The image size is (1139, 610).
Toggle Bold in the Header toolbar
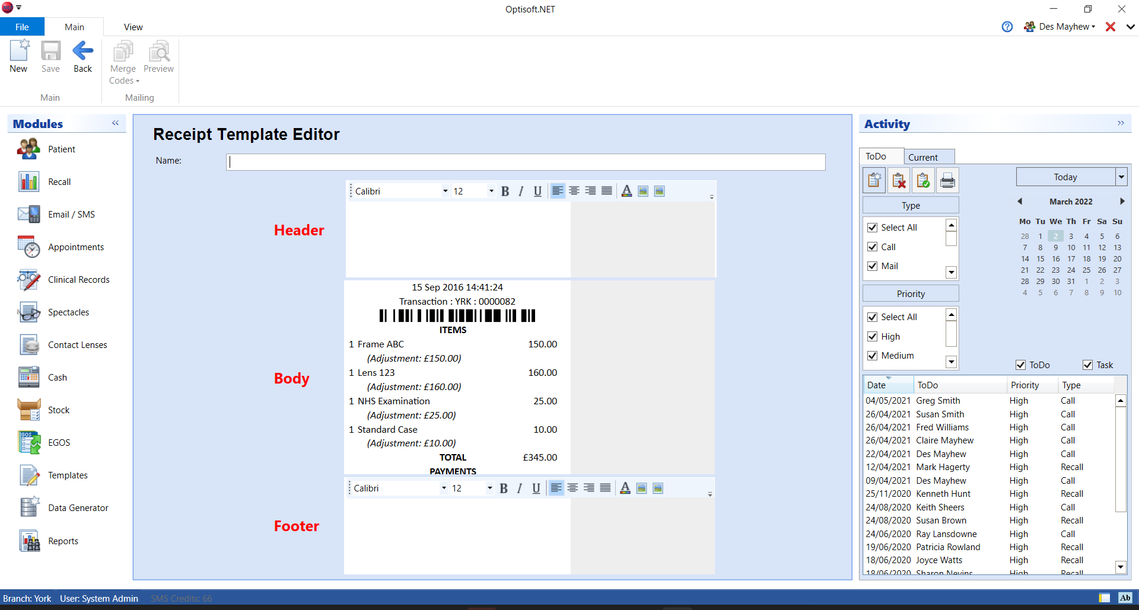click(505, 191)
